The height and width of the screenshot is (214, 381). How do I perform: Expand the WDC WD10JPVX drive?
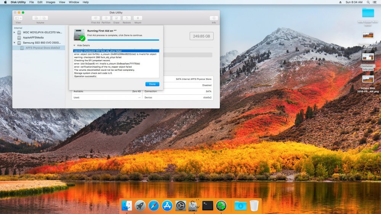pos(14,32)
